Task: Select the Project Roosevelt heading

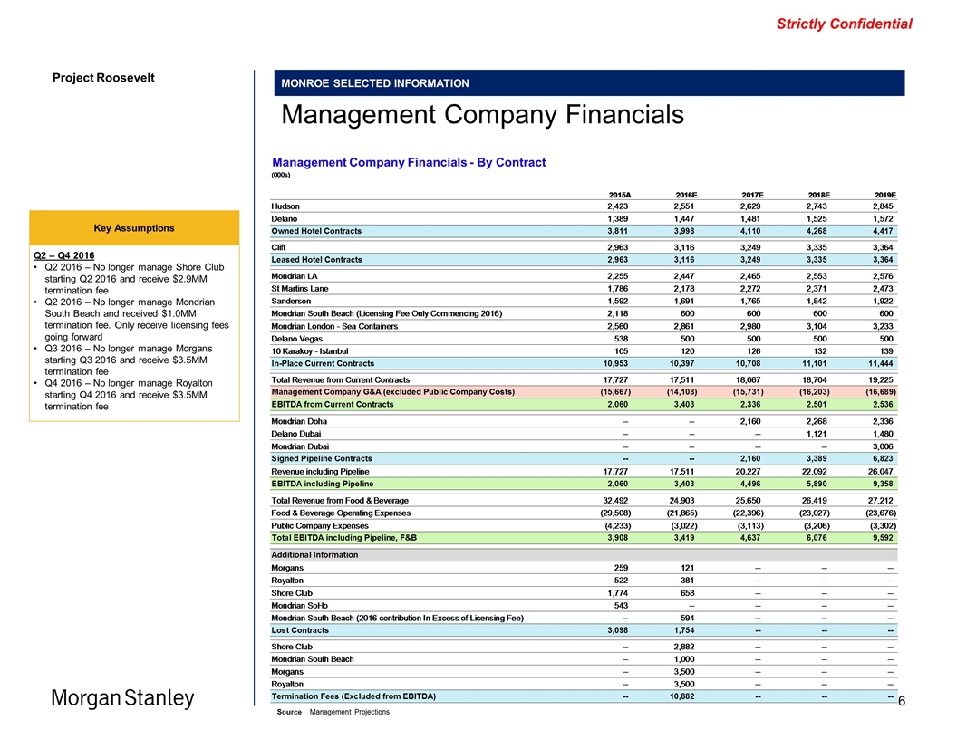Action: 103,77
